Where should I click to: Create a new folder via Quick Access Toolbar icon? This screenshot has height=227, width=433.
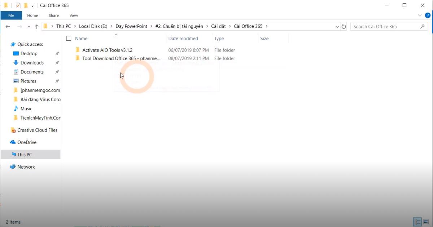(26, 5)
